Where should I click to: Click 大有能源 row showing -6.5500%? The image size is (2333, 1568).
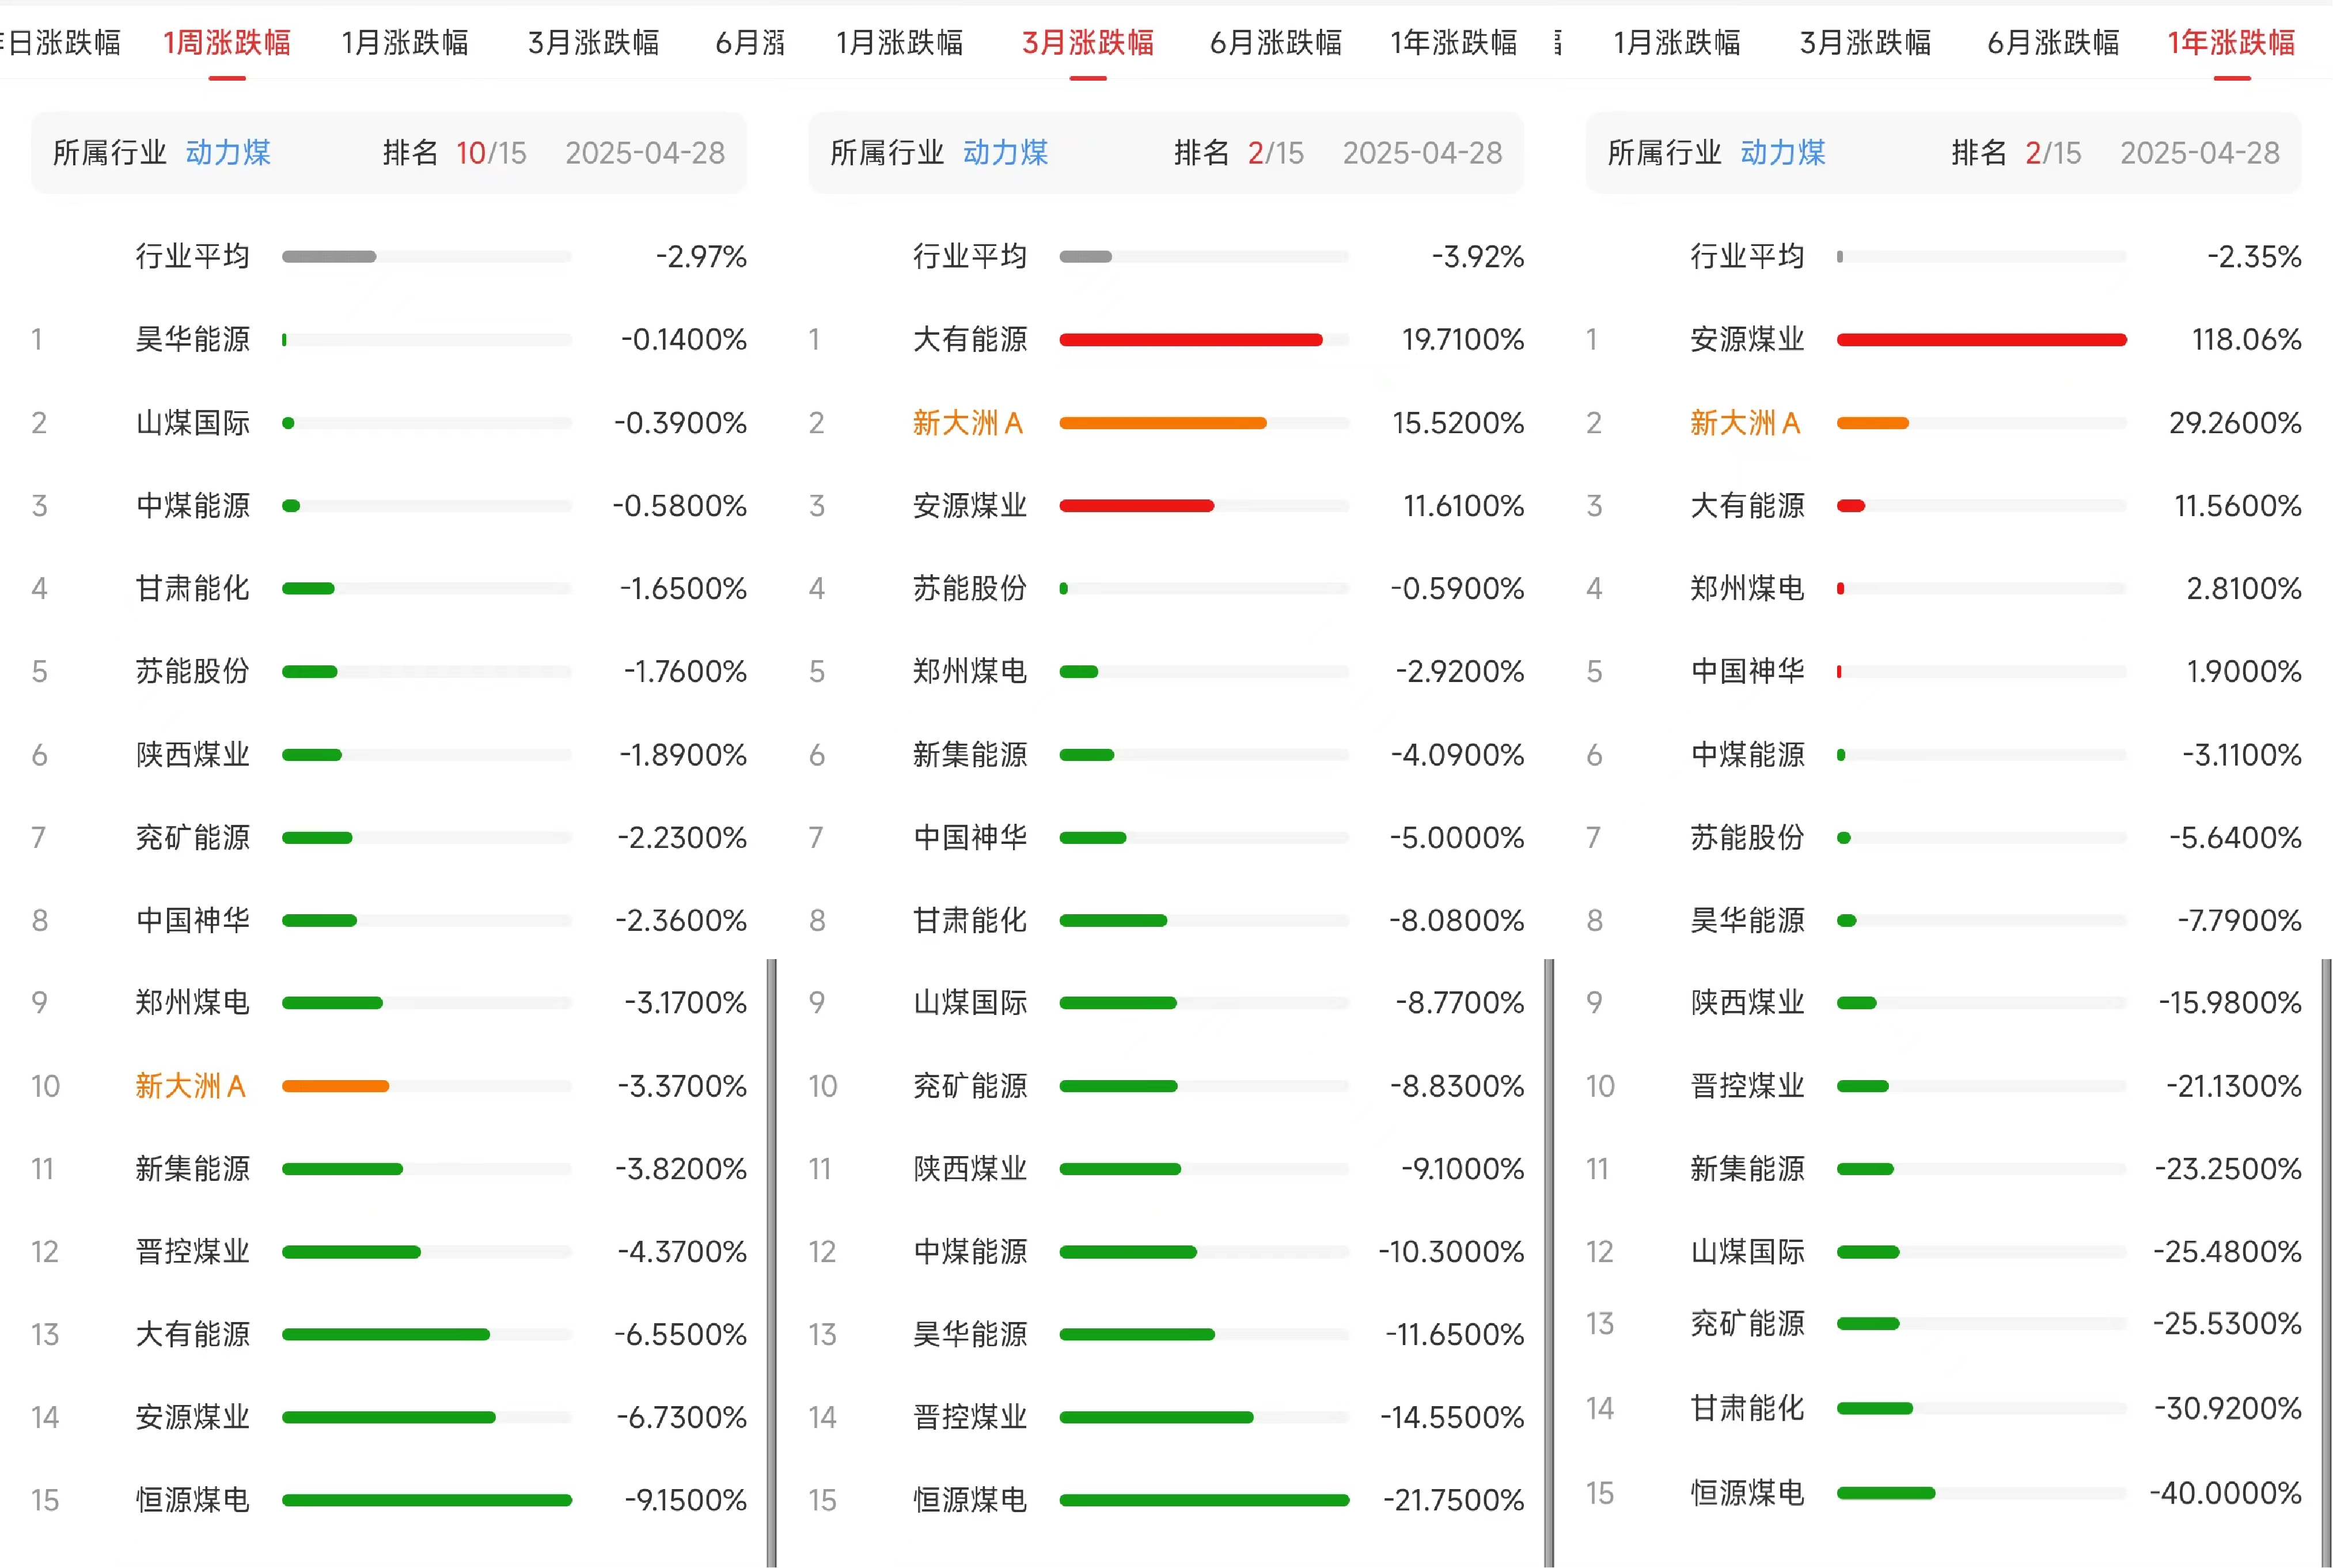[x=389, y=1334]
